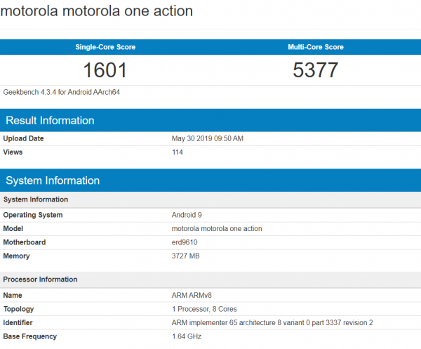The image size is (421, 349).
Task: Click the Operating System label
Action: (33, 215)
